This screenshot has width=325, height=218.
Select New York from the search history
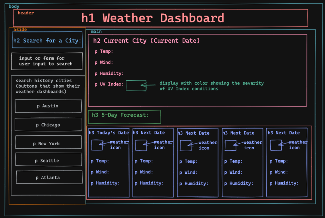click(48, 143)
